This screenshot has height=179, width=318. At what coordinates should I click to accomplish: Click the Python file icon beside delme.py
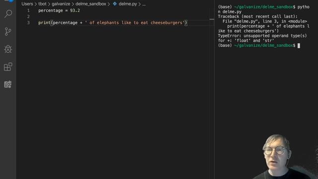point(115,3)
